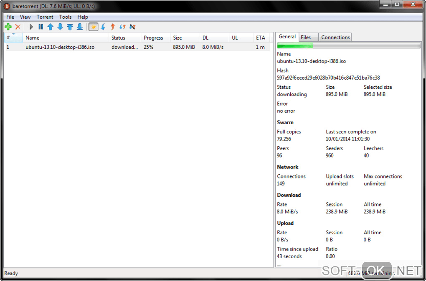Click the 895.0 MiB size cell in list
Viewport: 426px width, 281px height.
pyautogui.click(x=184, y=47)
